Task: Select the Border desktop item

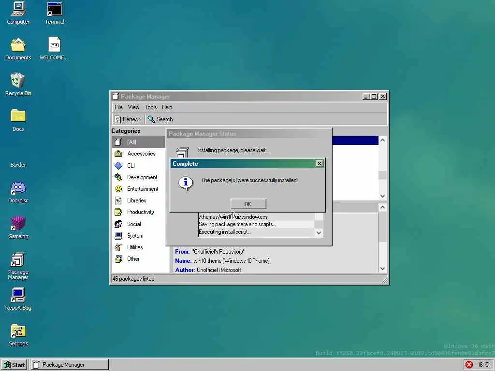Action: click(18, 165)
